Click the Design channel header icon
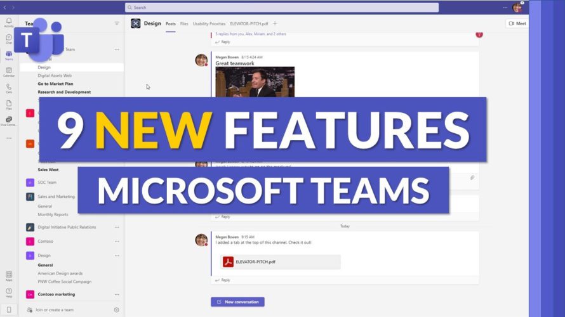This screenshot has width=565, height=317. [x=135, y=23]
